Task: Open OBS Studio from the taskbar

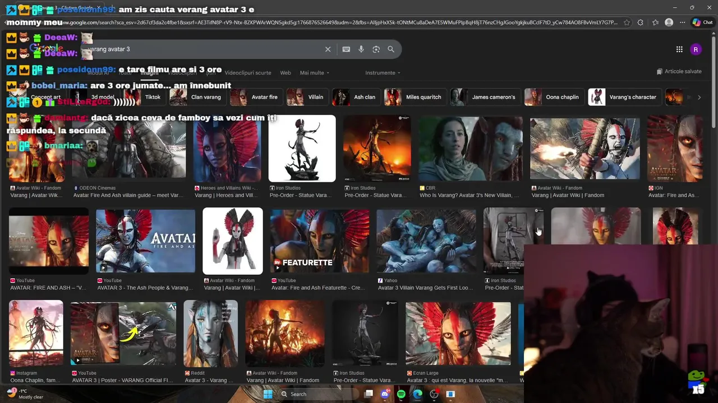Action: 434,394
